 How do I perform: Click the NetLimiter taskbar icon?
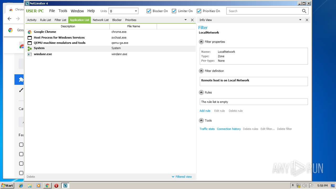[x=65, y=186]
